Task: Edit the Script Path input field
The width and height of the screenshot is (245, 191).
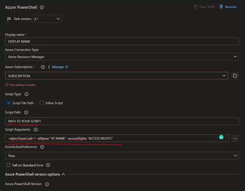Action: click(x=122, y=121)
